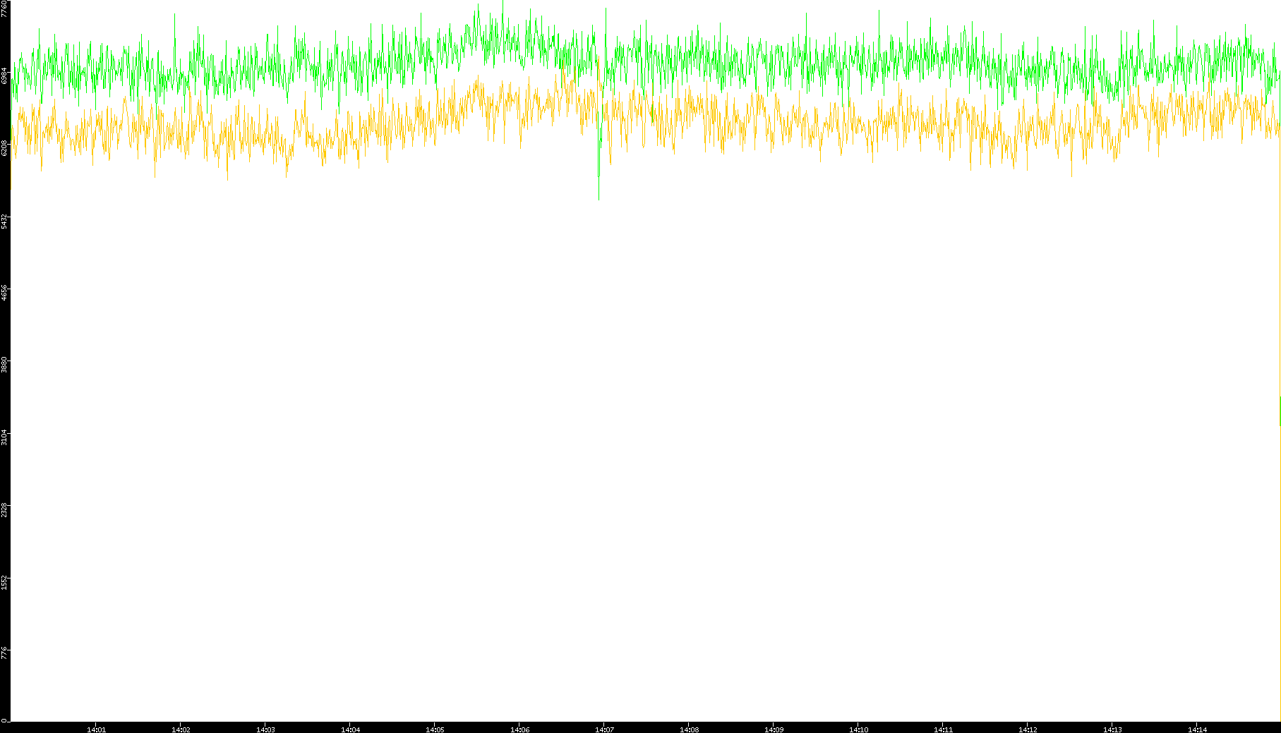
Task: Click the 7760 value on vertical axis
Action: tap(5, 8)
